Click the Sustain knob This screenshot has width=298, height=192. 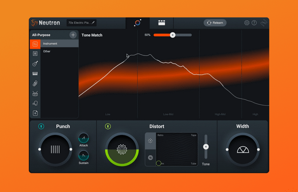(84, 155)
